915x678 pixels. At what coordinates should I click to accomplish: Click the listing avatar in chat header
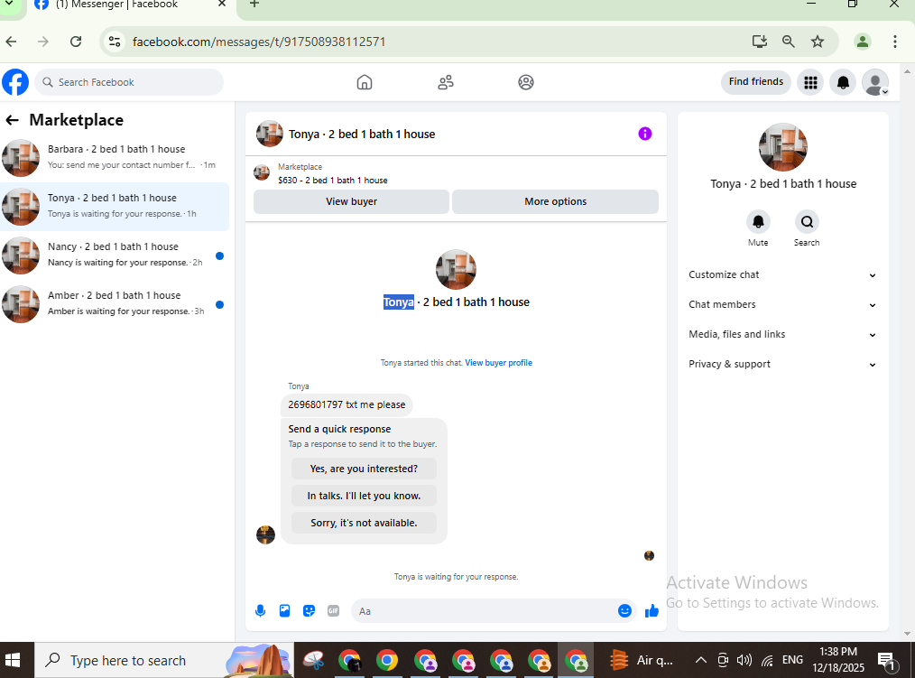pyautogui.click(x=270, y=134)
